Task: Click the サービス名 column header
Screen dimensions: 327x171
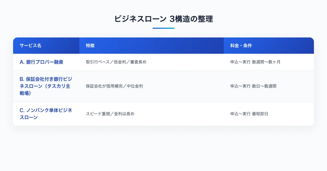Action: pos(31,46)
